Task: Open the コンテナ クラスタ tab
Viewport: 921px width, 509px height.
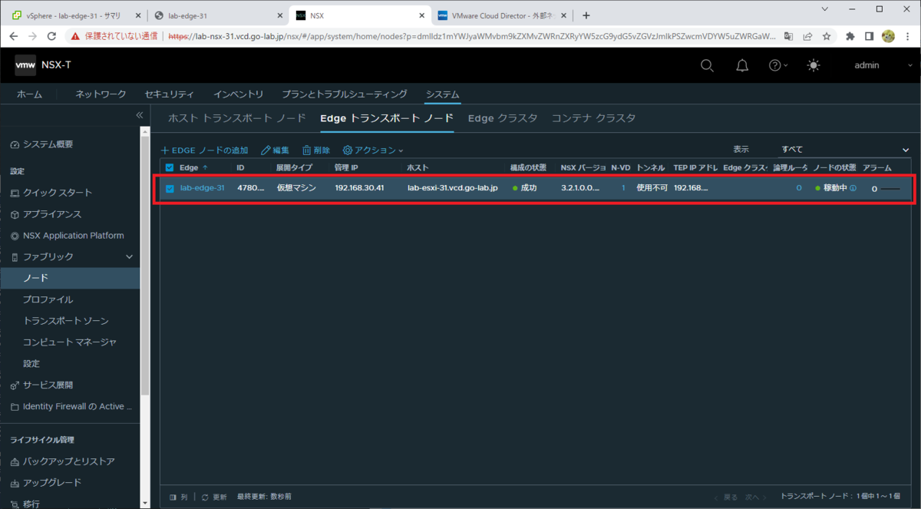Action: [x=593, y=118]
